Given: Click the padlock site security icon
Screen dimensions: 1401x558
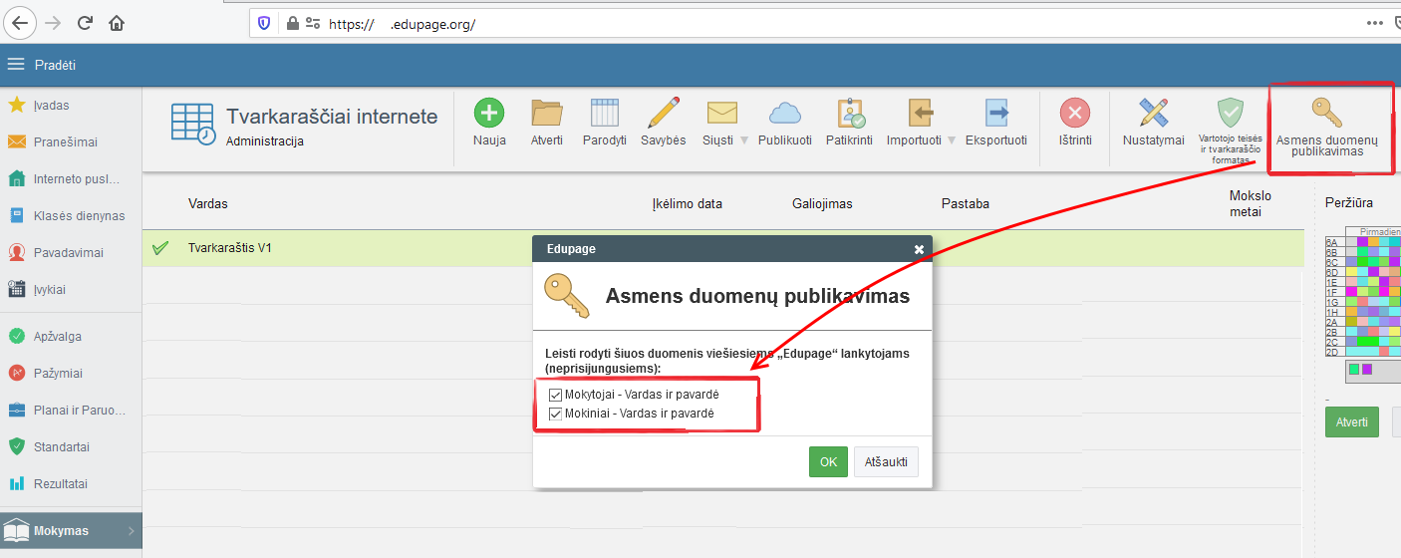Looking at the screenshot, I should [x=292, y=23].
